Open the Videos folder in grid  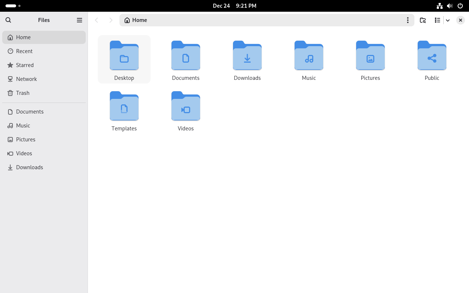point(186,107)
